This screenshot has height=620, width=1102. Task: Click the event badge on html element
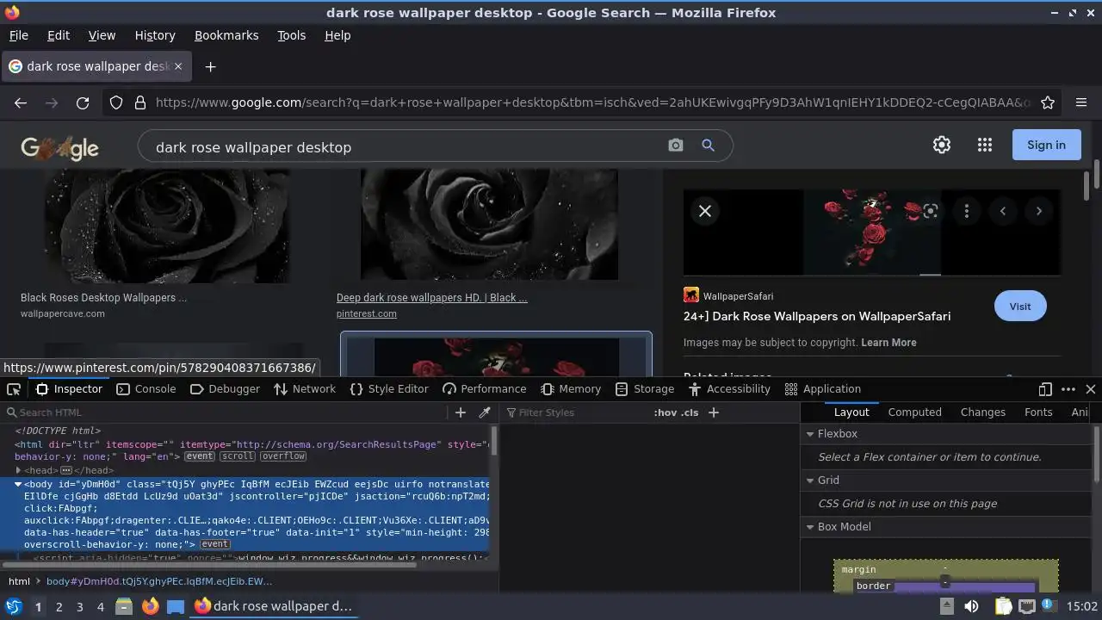[199, 456]
